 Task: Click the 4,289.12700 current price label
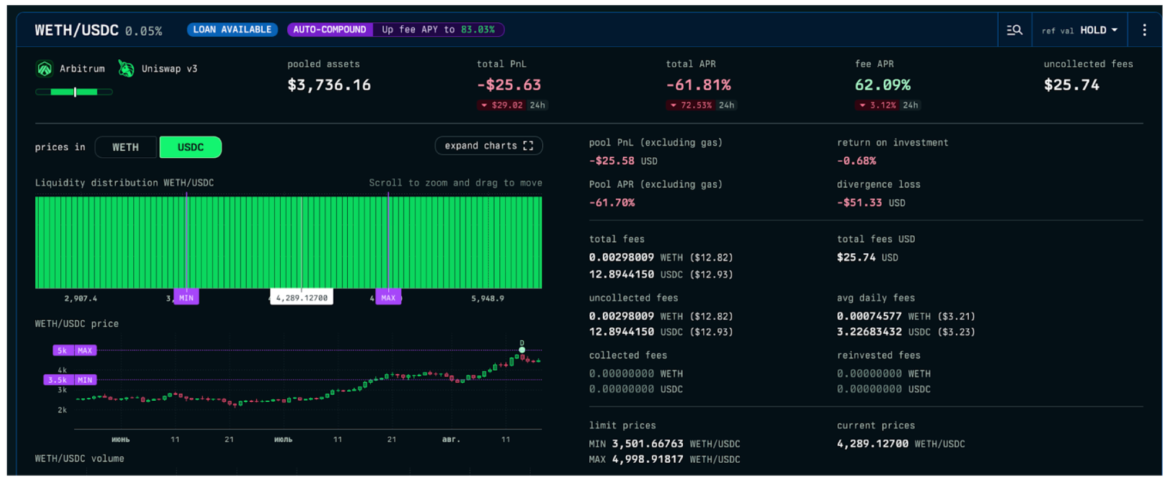[x=301, y=298]
